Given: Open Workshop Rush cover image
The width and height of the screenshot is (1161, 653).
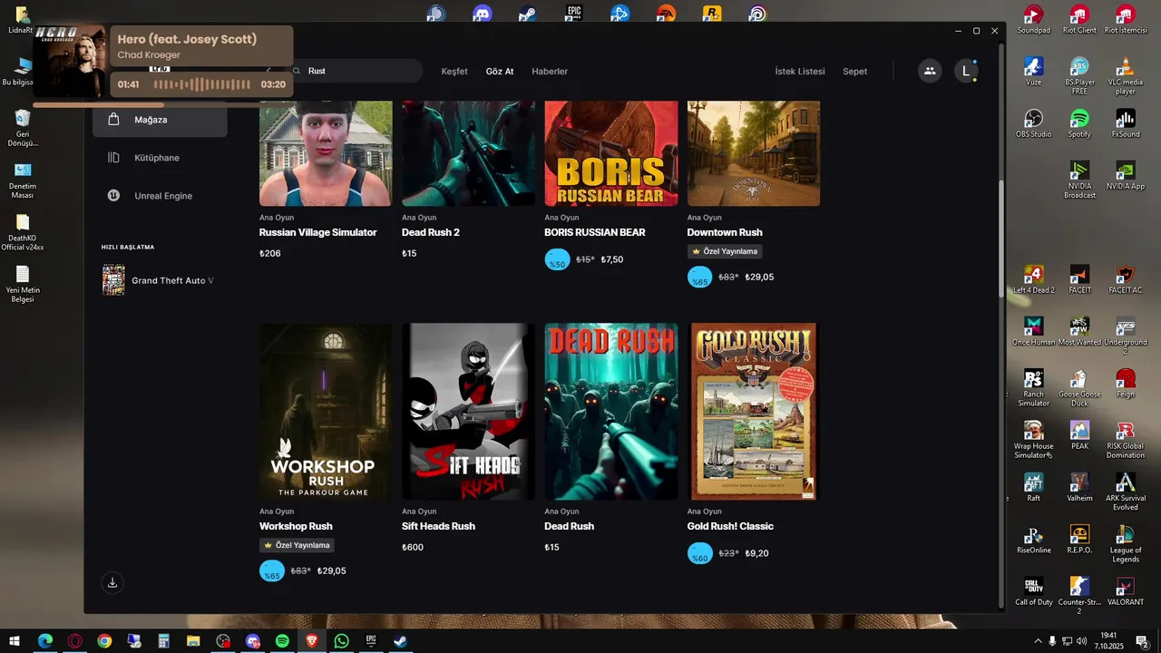Looking at the screenshot, I should pos(326,412).
